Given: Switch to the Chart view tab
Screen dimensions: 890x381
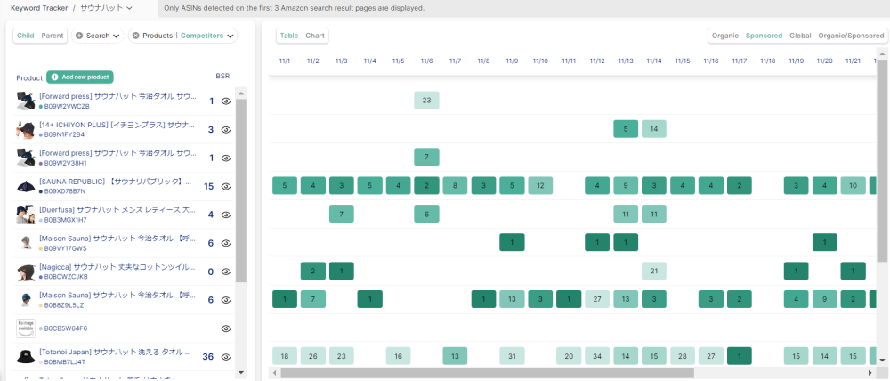Looking at the screenshot, I should coord(315,36).
